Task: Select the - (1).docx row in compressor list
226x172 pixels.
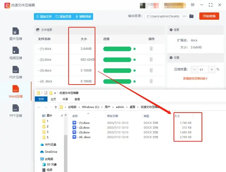Action: (x=100, y=49)
